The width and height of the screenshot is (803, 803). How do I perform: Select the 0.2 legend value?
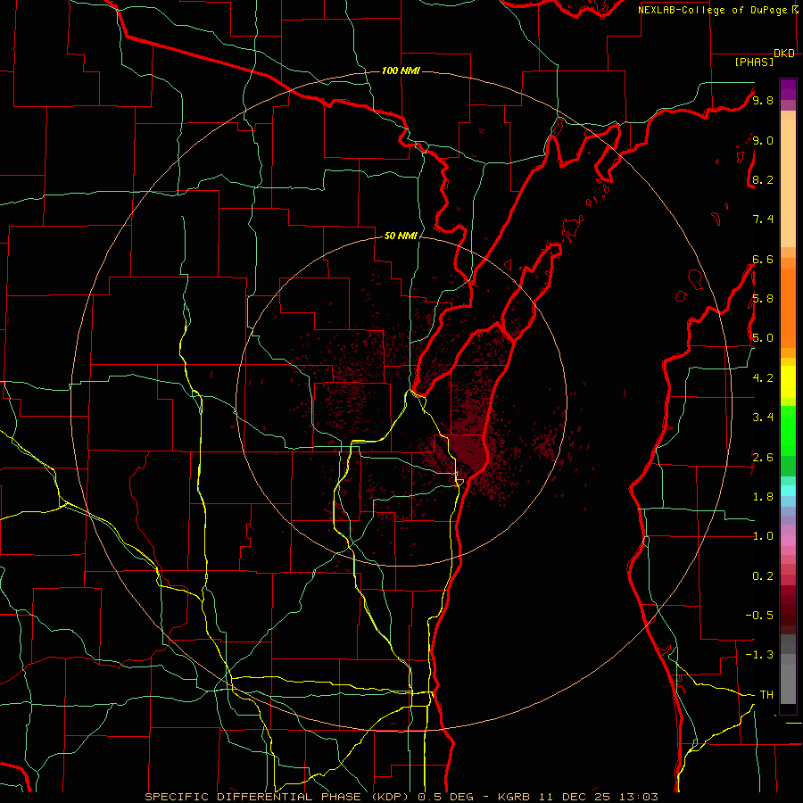coord(763,576)
